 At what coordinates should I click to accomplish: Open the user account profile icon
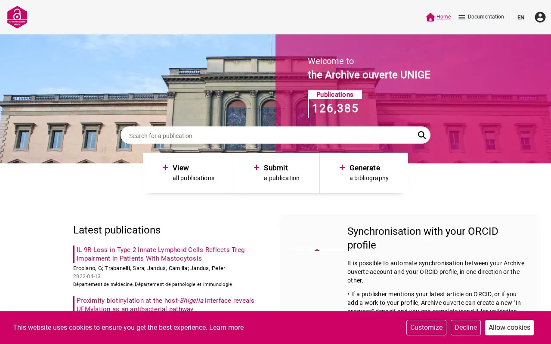540,17
